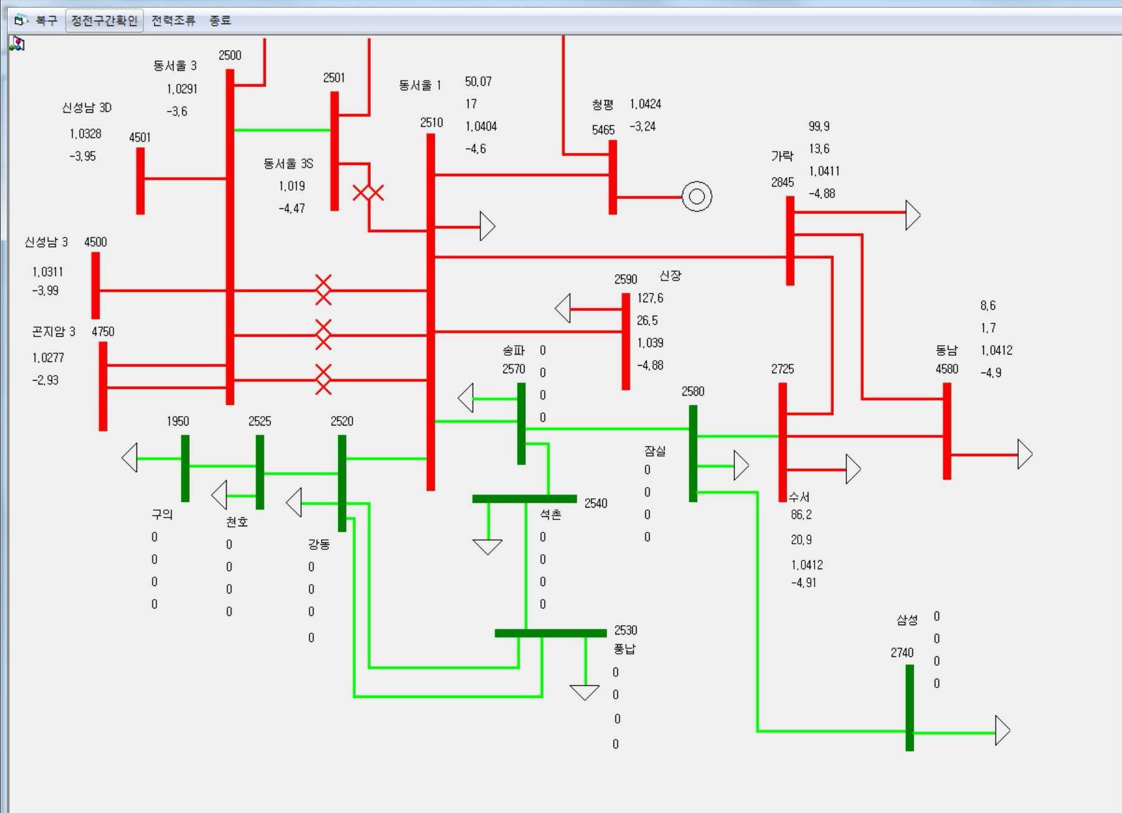Click the load arrow under 석촌 bus 2540
Viewport: 1122px width, 813px height.
tap(487, 547)
